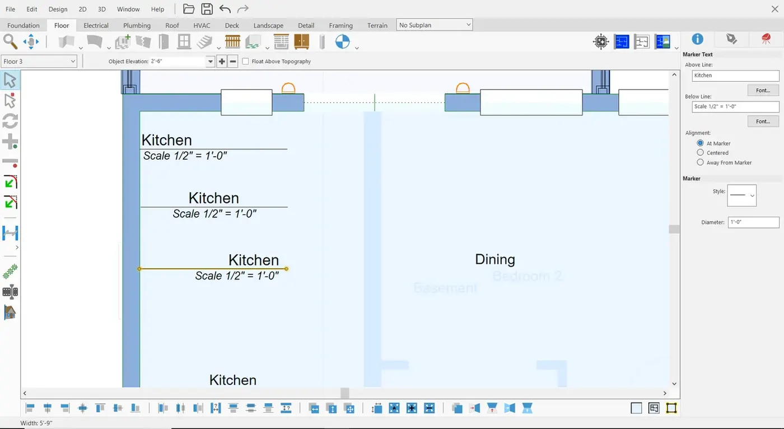The image size is (784, 429).
Task: Expand the view icons options arrow
Action: pyautogui.click(x=676, y=48)
